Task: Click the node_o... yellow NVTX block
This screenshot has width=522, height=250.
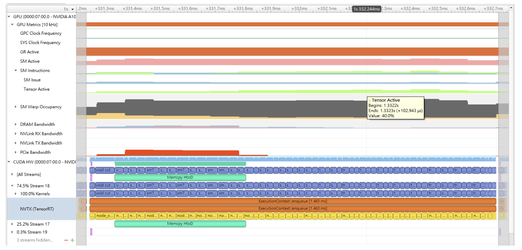Action: click(x=105, y=216)
